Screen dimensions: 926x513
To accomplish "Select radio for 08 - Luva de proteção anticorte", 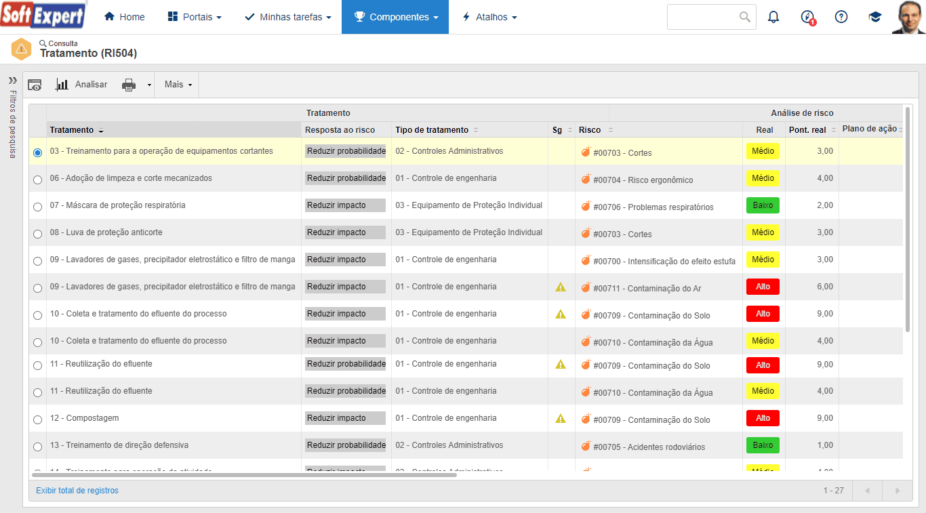I will tap(37, 234).
